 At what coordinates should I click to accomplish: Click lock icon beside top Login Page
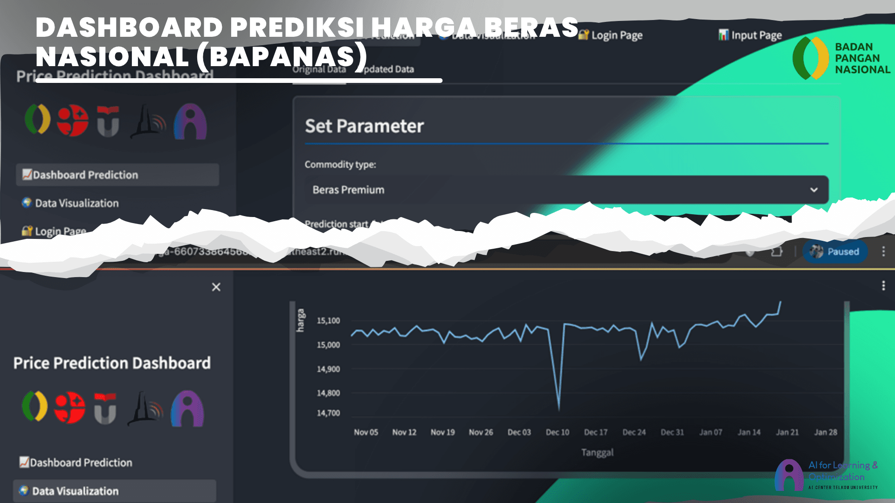584,35
